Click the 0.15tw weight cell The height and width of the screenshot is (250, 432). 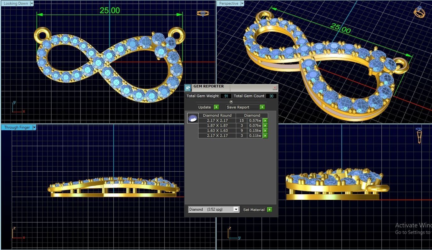pyautogui.click(x=255, y=131)
